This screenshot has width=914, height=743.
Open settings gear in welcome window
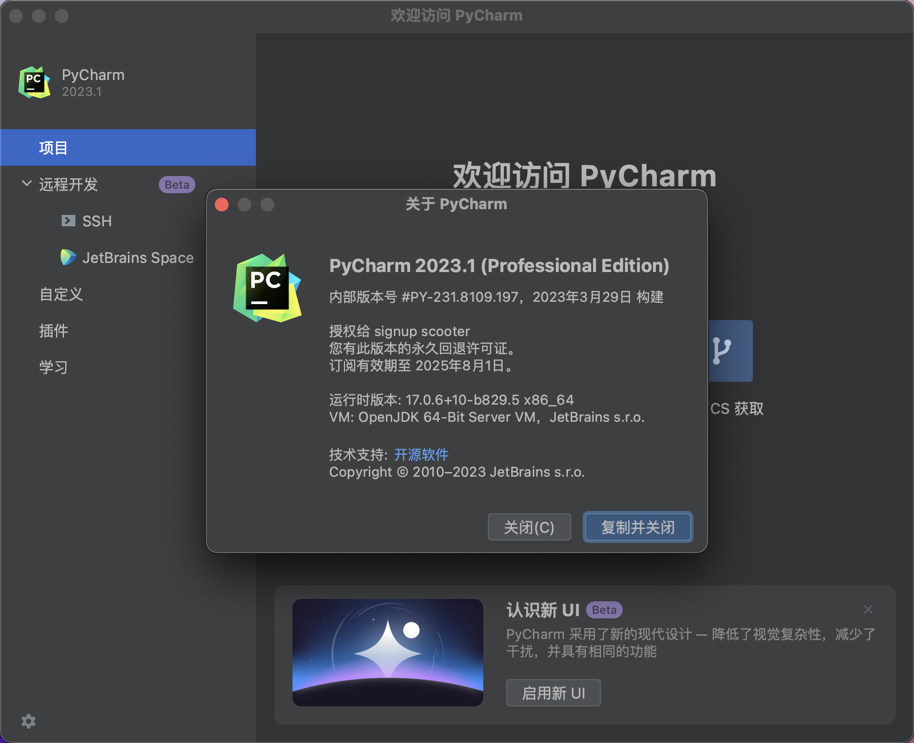pyautogui.click(x=29, y=721)
